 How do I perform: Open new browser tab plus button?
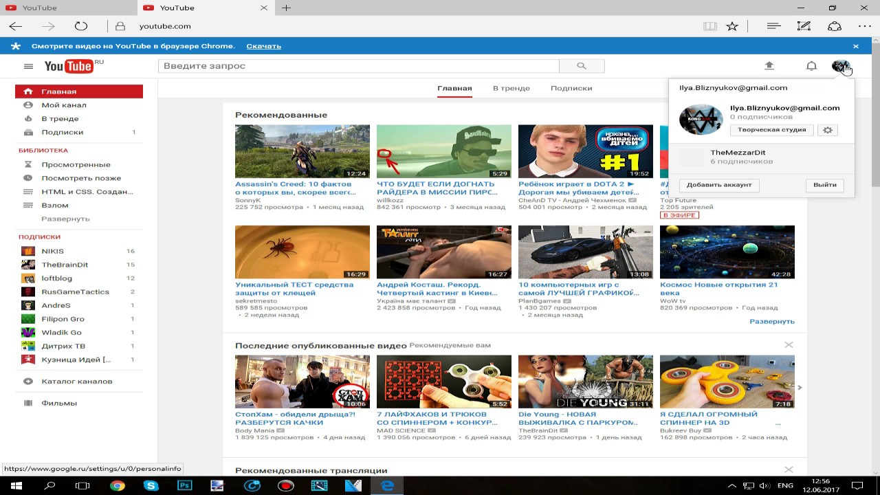pos(286,8)
